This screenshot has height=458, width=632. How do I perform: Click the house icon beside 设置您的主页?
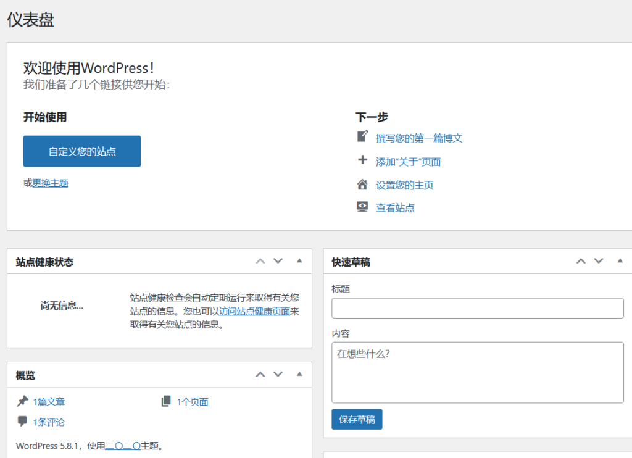click(362, 184)
